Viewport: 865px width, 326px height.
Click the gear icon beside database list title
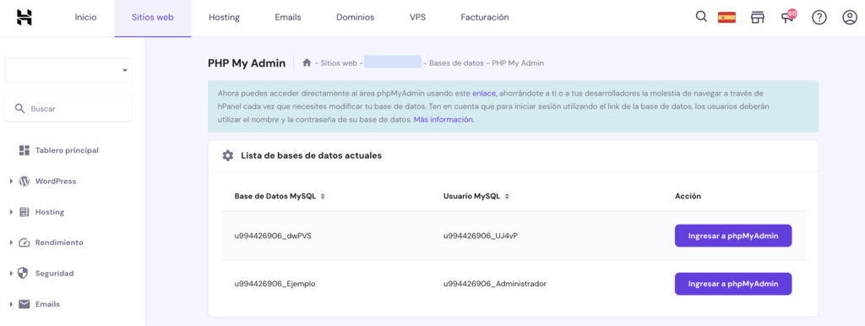(228, 155)
